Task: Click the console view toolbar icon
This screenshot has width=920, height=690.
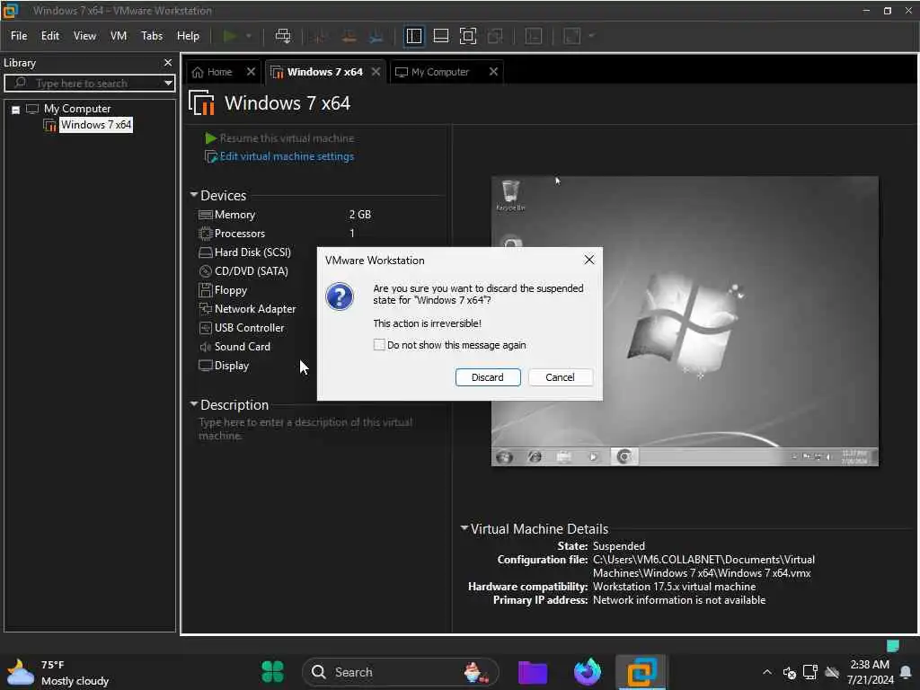Action: 534,36
